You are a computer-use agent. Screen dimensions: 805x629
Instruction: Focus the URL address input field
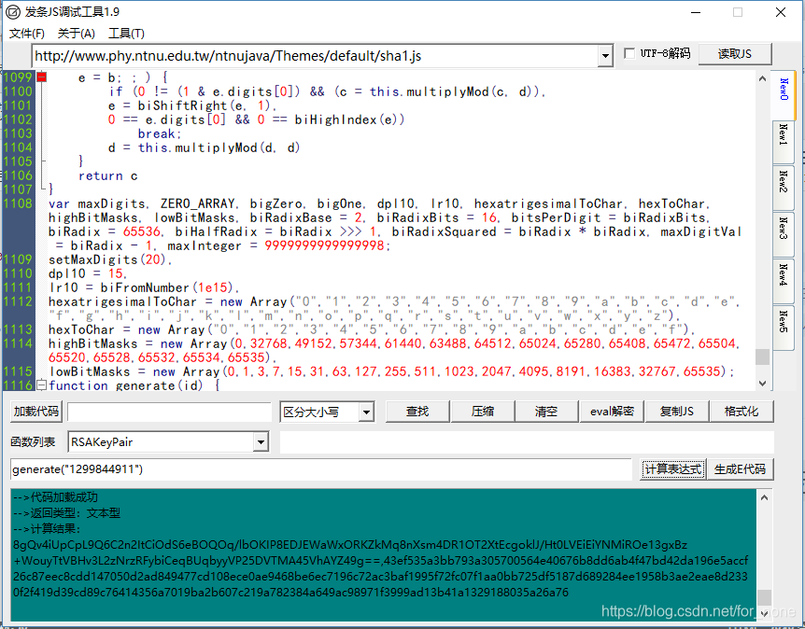click(x=315, y=55)
